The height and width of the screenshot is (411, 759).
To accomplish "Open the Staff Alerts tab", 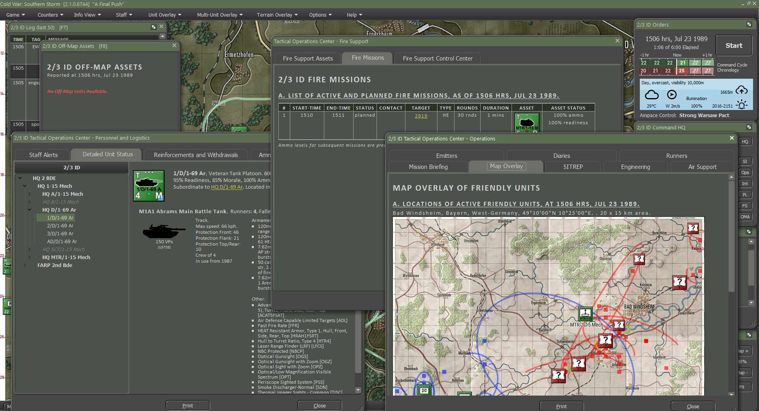I will [x=43, y=155].
